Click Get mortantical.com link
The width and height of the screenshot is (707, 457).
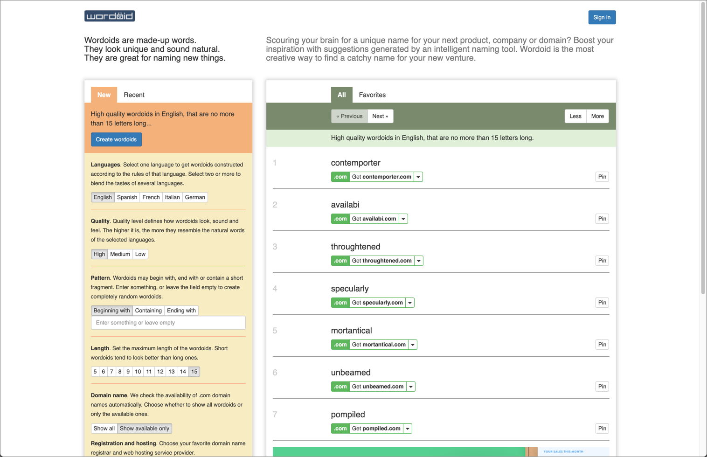point(379,345)
